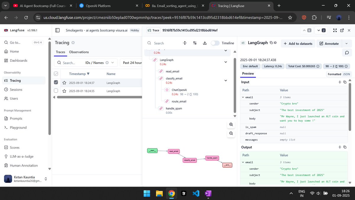This screenshot has height=200, width=355.
Task: Zoom out on the graph view
Action: click(x=231, y=134)
